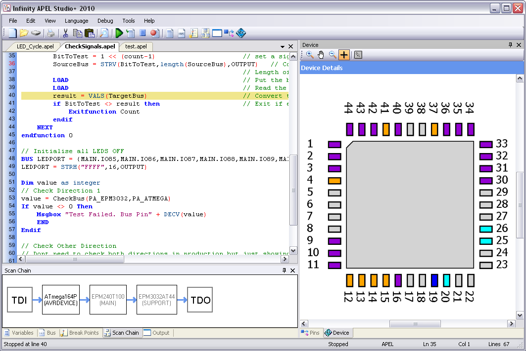Zoom out of the device view

333,55
